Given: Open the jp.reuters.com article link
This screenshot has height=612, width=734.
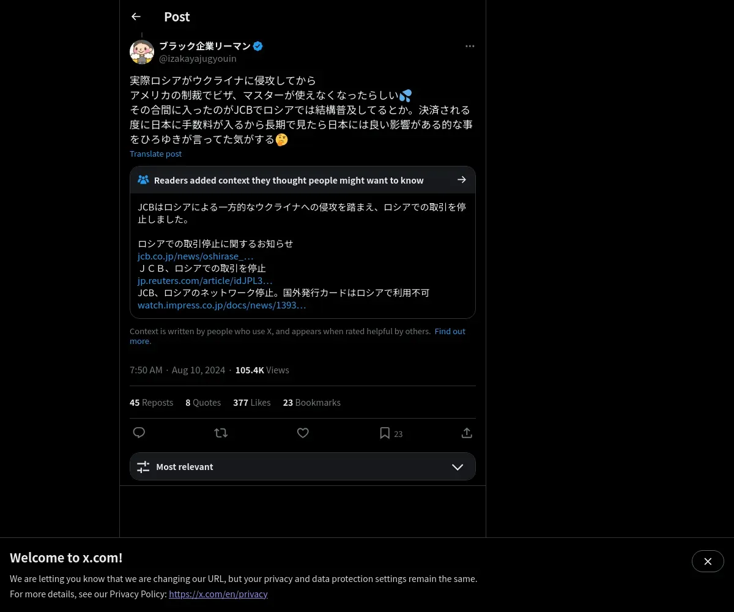Looking at the screenshot, I should click(x=205, y=280).
